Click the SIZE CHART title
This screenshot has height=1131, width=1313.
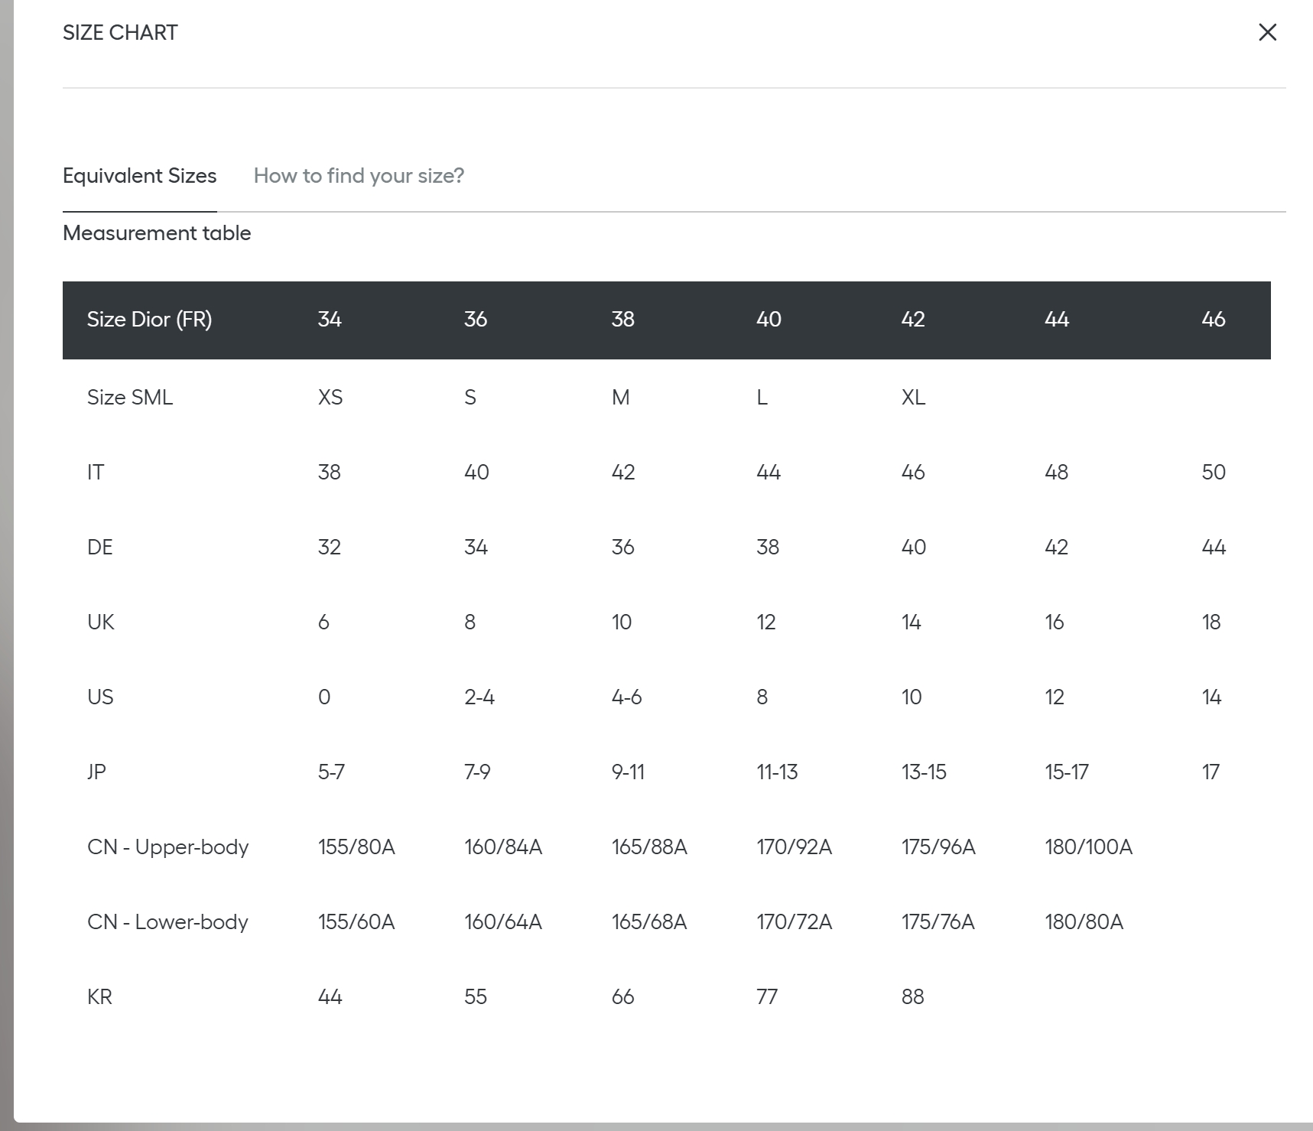(x=120, y=33)
